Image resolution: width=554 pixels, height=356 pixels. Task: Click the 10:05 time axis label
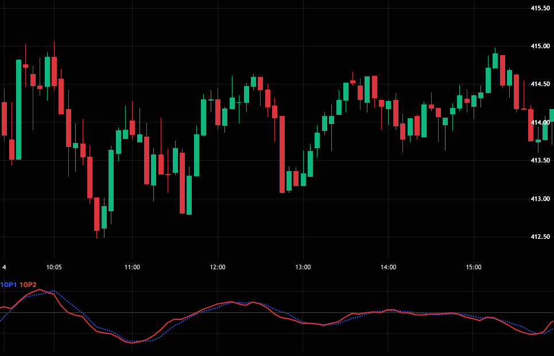click(54, 267)
